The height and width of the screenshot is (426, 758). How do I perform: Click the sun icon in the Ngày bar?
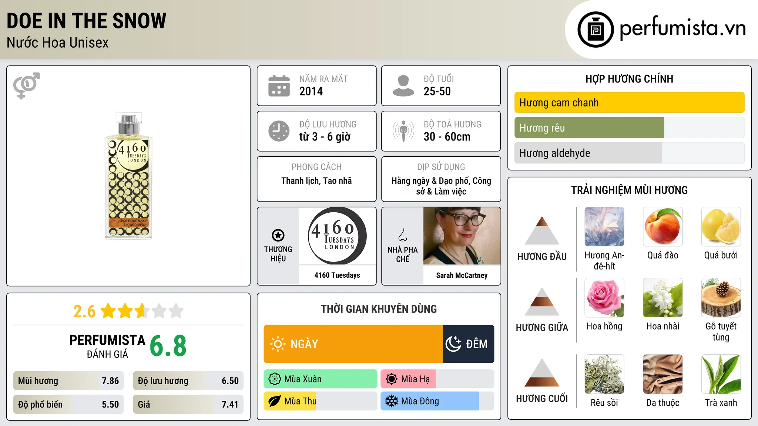click(x=278, y=344)
